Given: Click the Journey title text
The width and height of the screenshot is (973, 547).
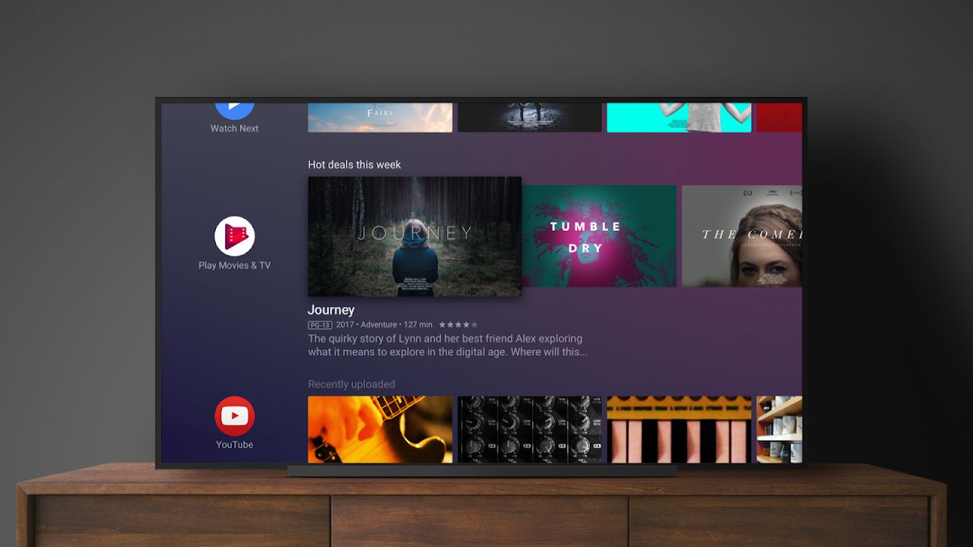Looking at the screenshot, I should coord(331,310).
